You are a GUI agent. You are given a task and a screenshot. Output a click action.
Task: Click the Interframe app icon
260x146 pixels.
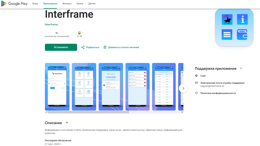(x=234, y=27)
